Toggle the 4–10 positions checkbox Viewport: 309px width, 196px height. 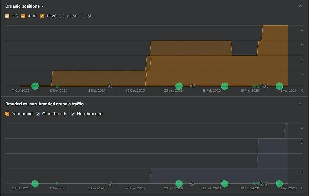coord(23,16)
